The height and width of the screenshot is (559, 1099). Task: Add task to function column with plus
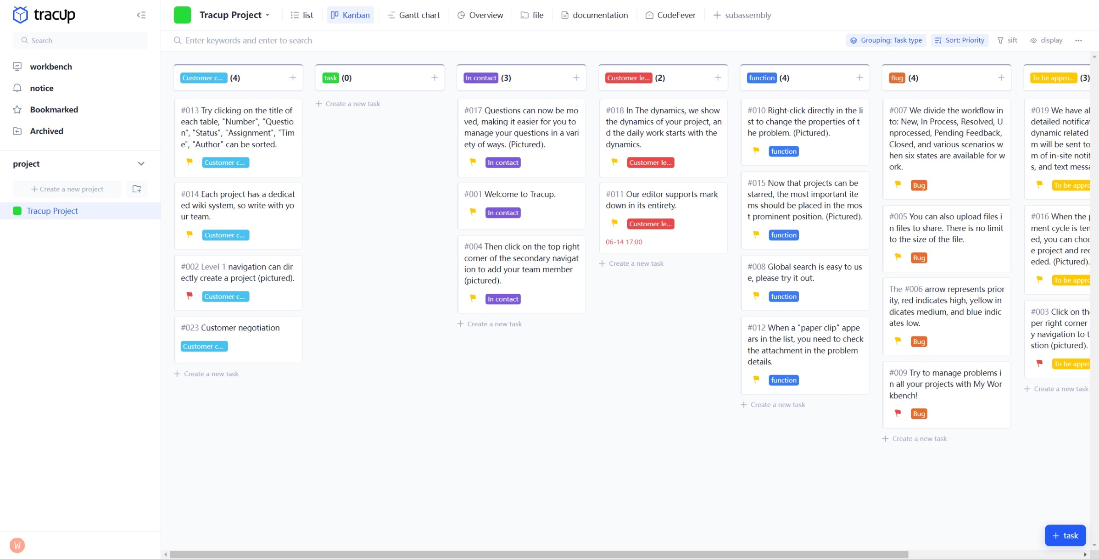pos(859,78)
